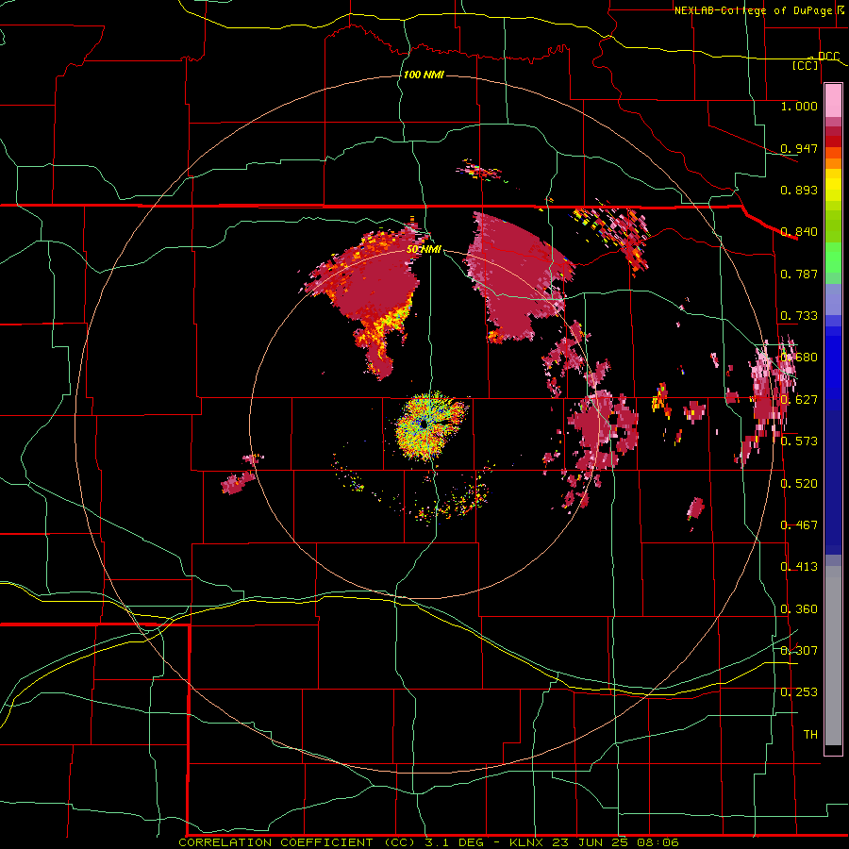Image resolution: width=849 pixels, height=849 pixels.
Task: Click the 100 NMI range ring label
Action: [x=424, y=75]
